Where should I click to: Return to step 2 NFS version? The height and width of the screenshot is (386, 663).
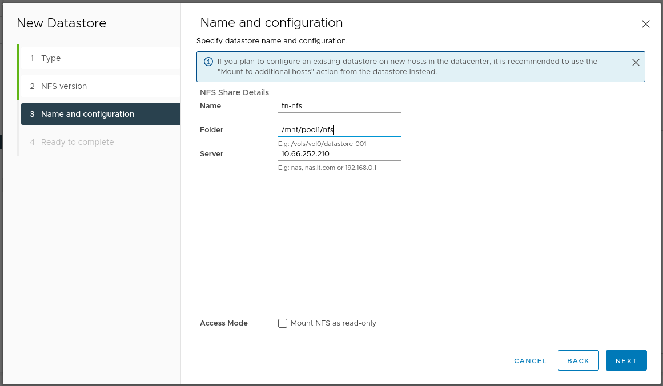(63, 86)
